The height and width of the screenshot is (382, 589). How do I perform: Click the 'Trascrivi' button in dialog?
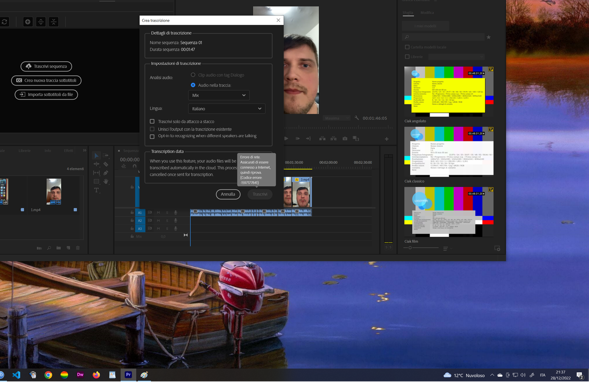pos(260,194)
